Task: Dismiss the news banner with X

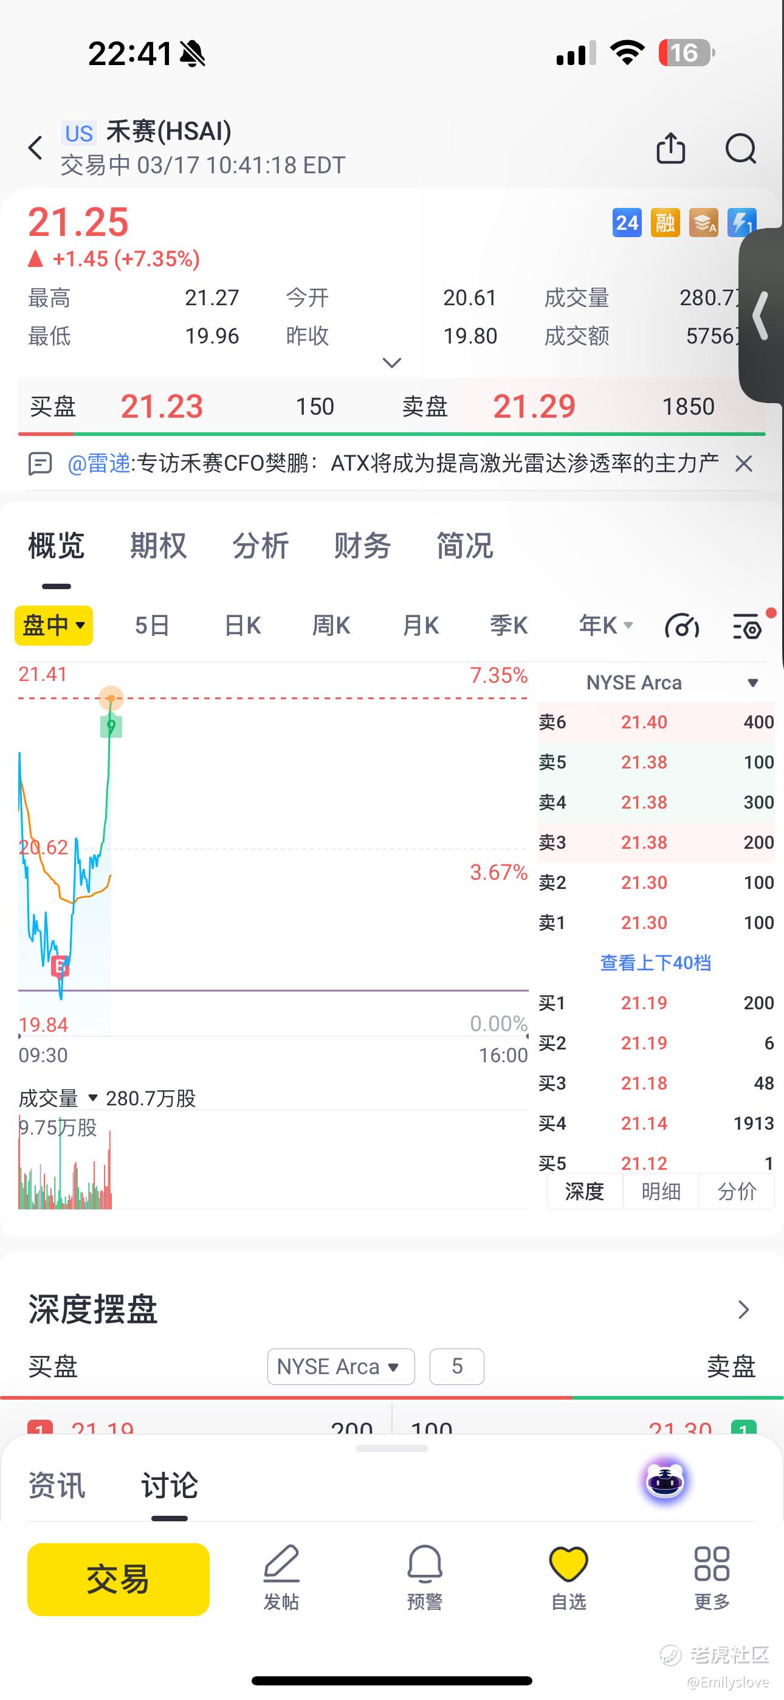Action: coord(744,463)
